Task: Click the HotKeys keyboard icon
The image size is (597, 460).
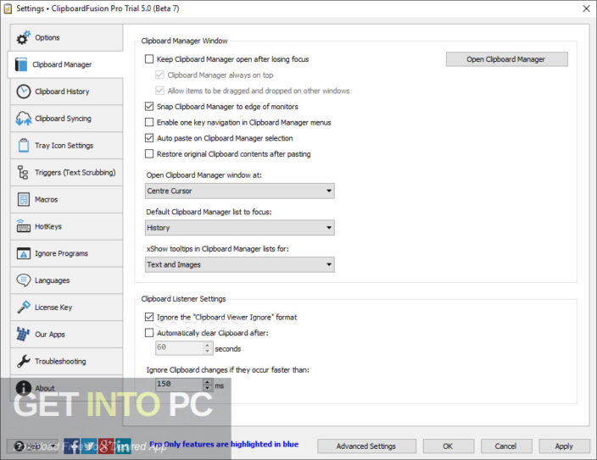Action: (23, 226)
